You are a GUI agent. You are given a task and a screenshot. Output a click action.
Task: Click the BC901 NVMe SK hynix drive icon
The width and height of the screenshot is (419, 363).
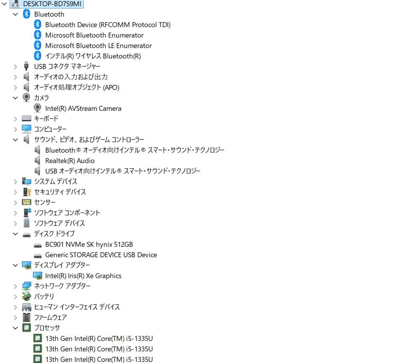[x=38, y=245]
